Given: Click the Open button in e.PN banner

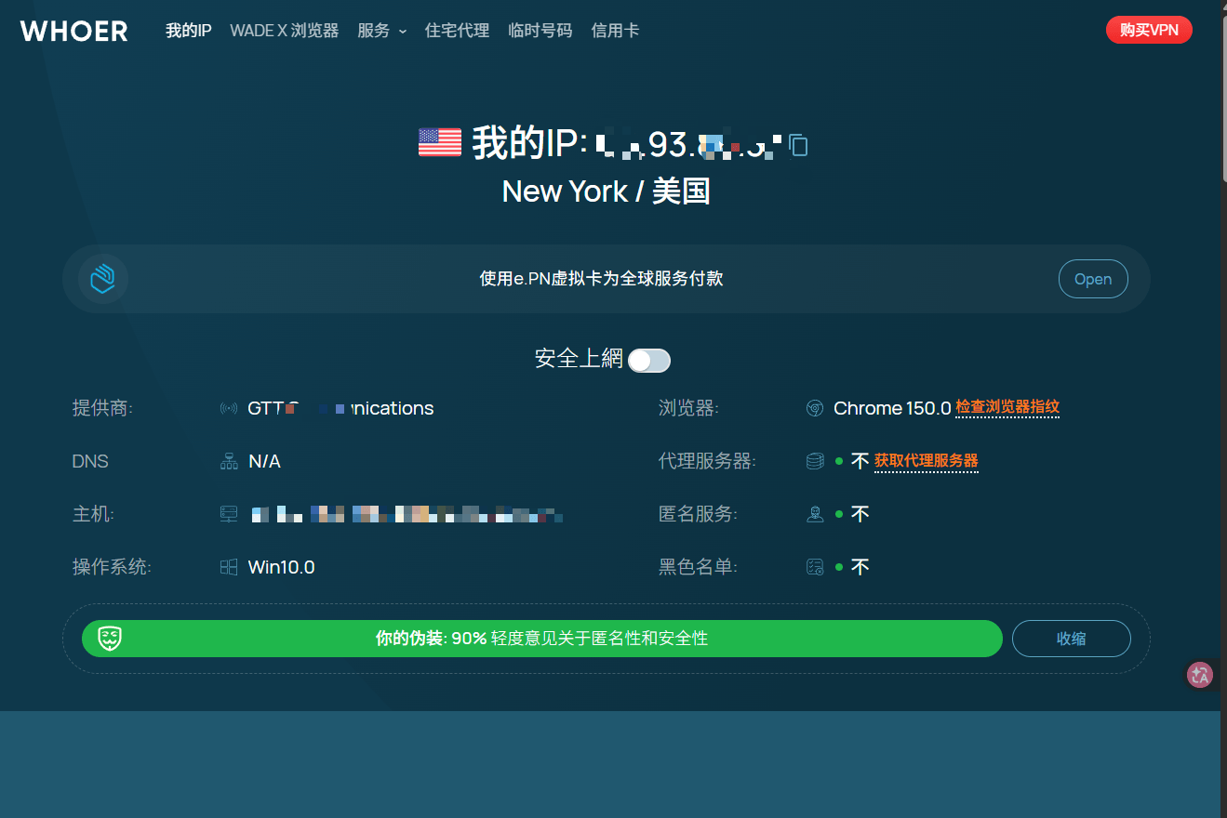Looking at the screenshot, I should [x=1093, y=279].
